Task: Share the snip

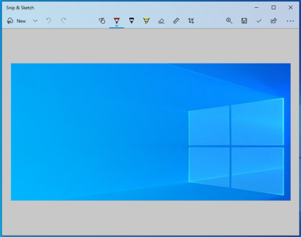Action: point(274,21)
